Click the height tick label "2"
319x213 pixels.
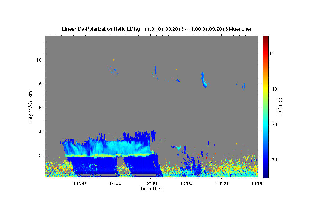[x=40, y=156]
